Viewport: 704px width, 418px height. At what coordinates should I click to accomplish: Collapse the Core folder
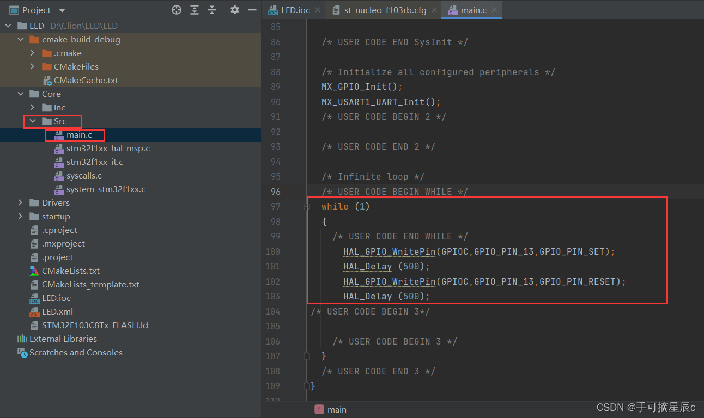[21, 94]
